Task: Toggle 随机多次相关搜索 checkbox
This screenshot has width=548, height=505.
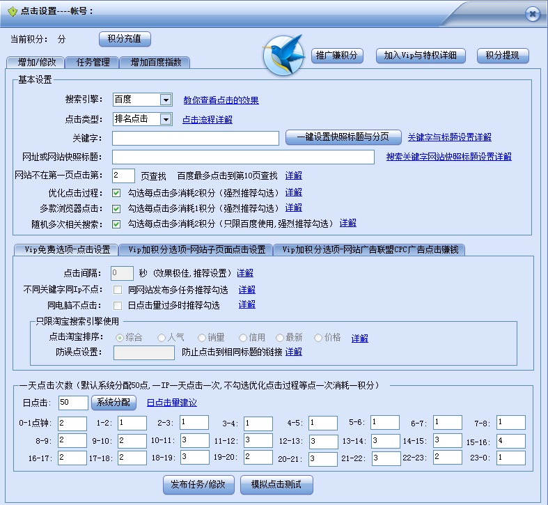Action: coord(116,224)
